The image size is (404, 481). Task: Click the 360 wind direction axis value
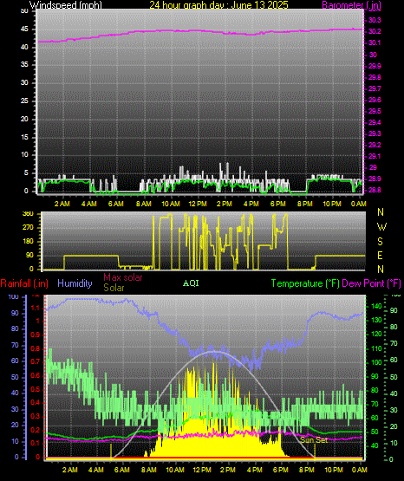pos(28,214)
